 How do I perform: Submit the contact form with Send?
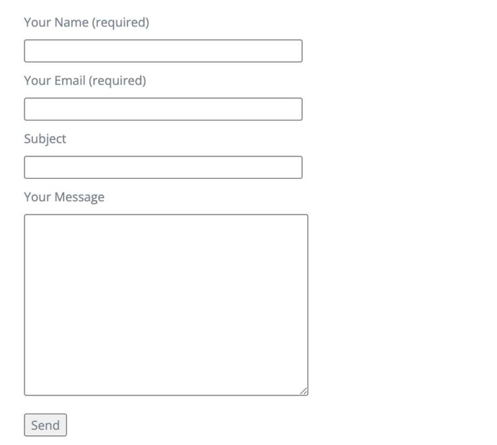pyautogui.click(x=45, y=425)
